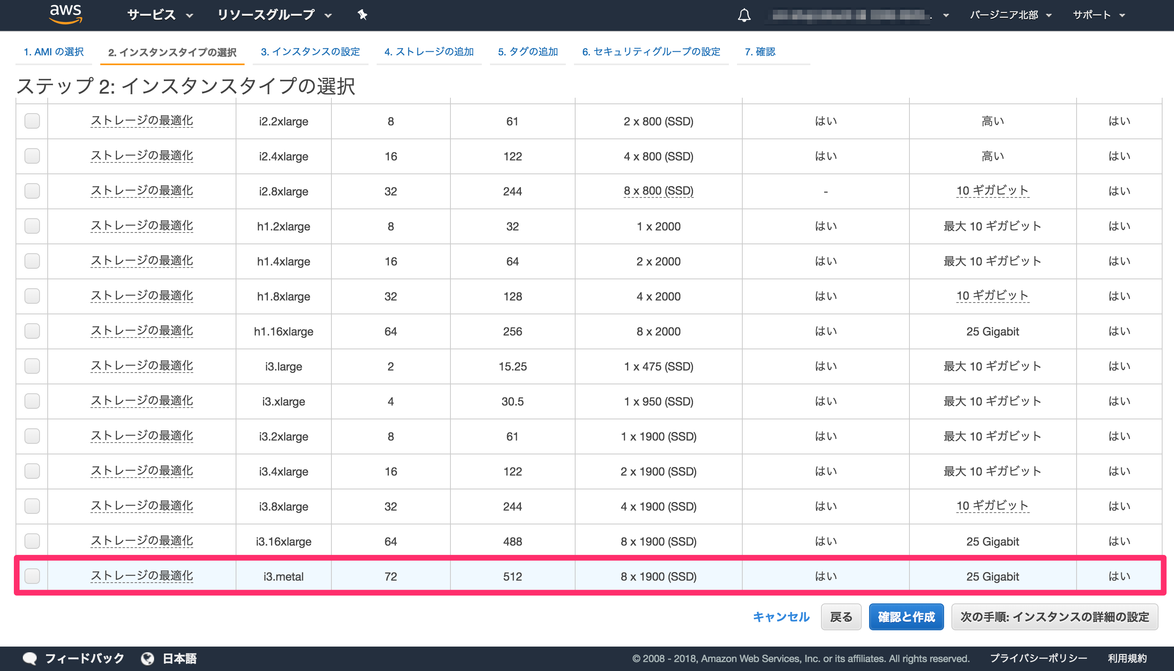Click ストレージの最適化 link in i2.2xlarge row

[x=141, y=121]
